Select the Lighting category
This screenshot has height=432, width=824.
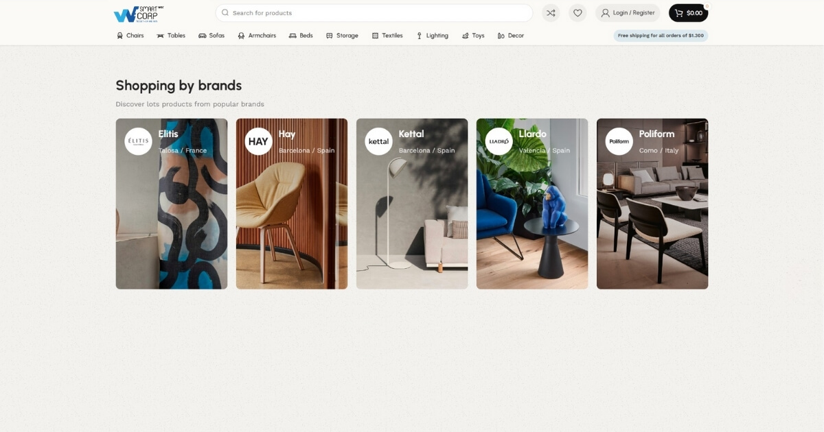(432, 36)
